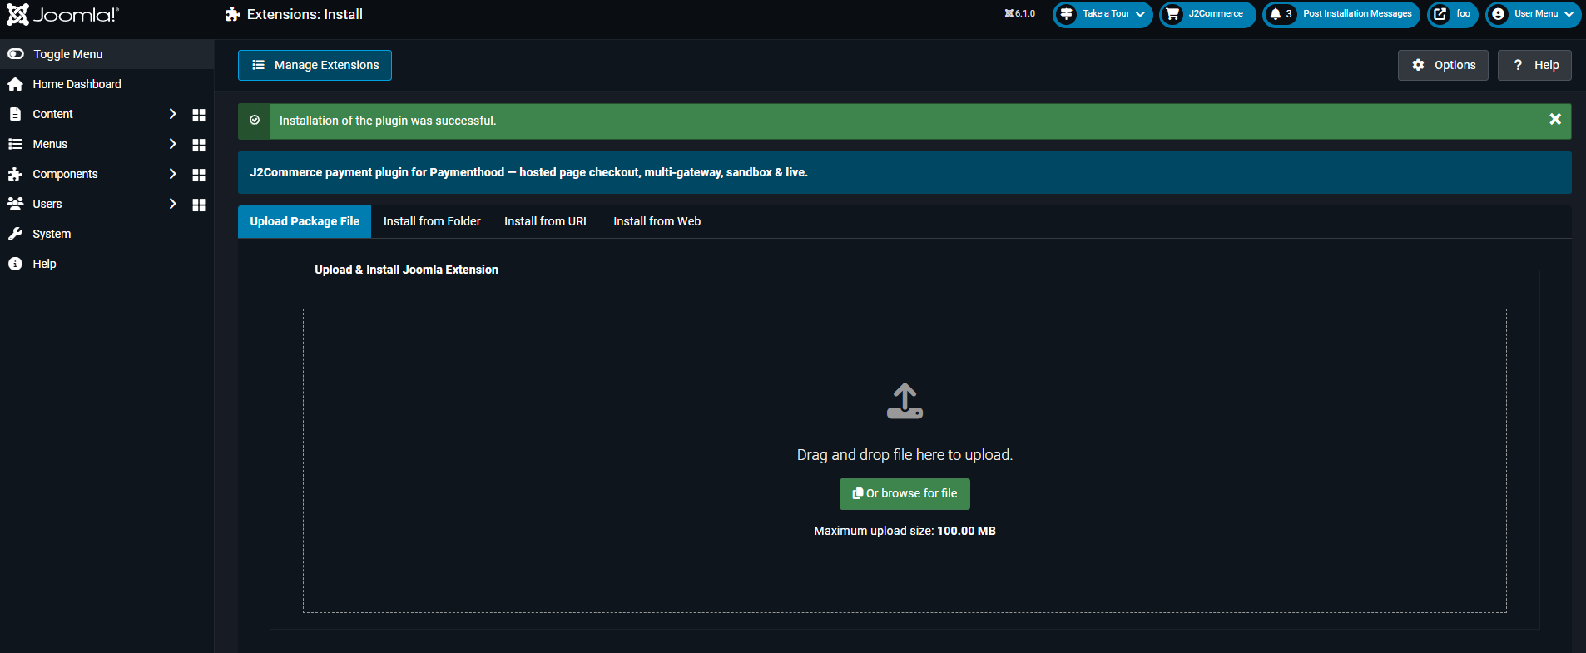Click the Extensions puzzle icon in the title
Viewport: 1586px width, 653px height.
coord(233,14)
